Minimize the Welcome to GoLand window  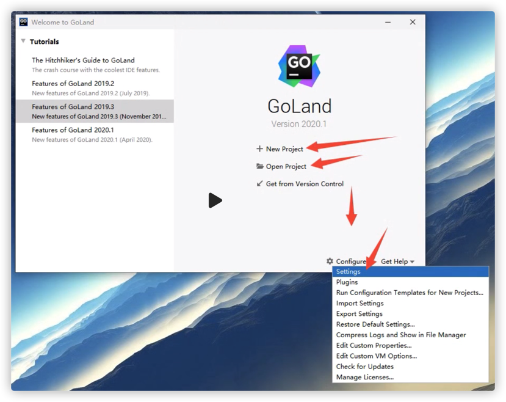[x=388, y=22]
